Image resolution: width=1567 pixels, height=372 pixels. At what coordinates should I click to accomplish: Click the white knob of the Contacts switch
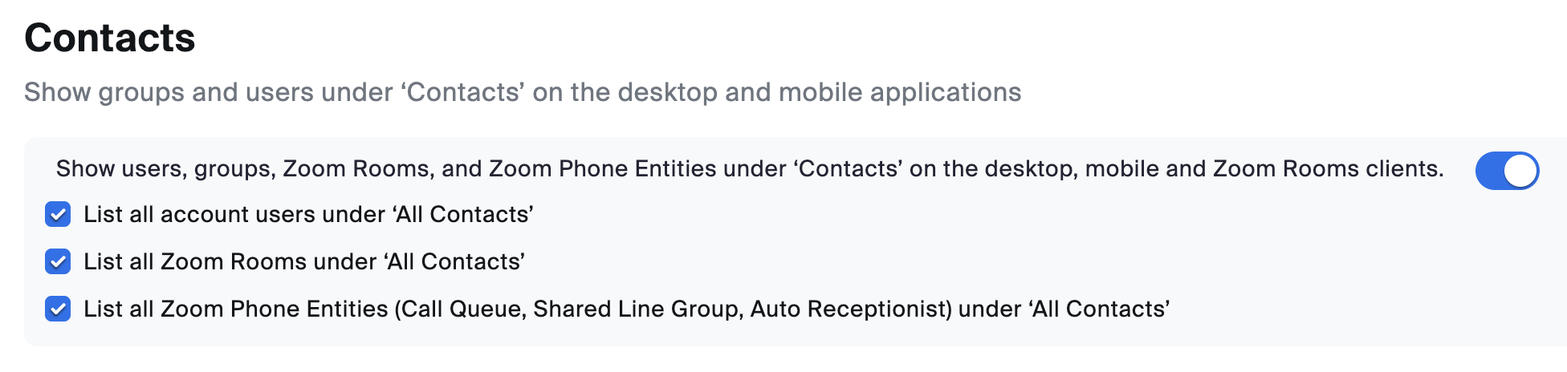point(1520,171)
